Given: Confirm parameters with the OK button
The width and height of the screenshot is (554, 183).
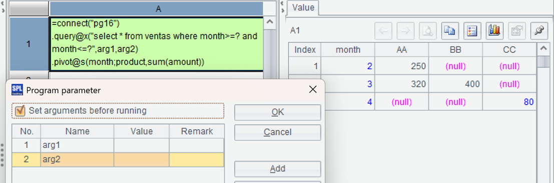Looking at the screenshot, I should click(278, 112).
